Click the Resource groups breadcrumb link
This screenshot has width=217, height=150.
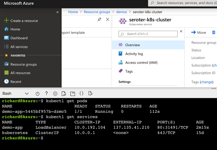pos(97,12)
